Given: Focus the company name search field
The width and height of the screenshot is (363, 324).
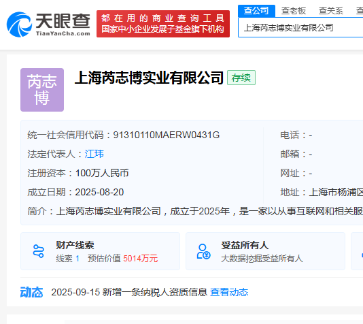Looking at the screenshot, I should (x=300, y=28).
